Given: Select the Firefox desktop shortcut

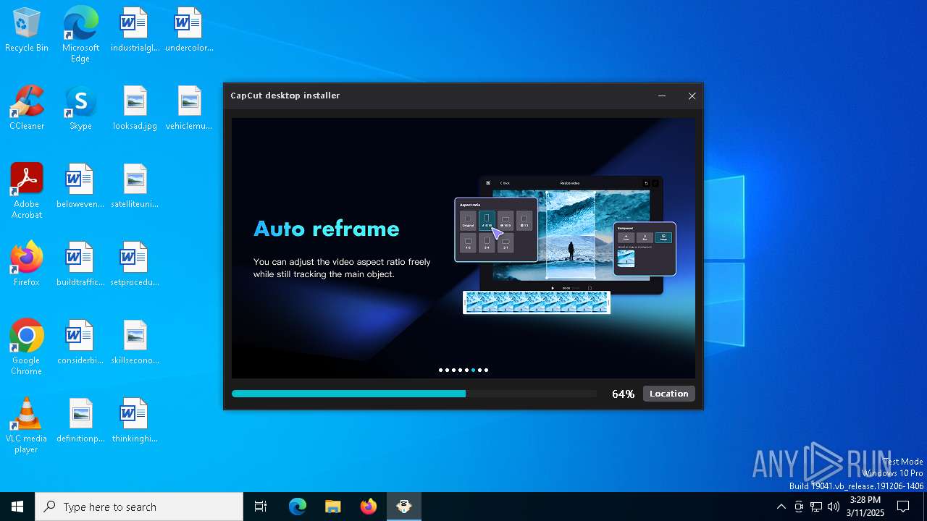Looking at the screenshot, I should point(27,264).
